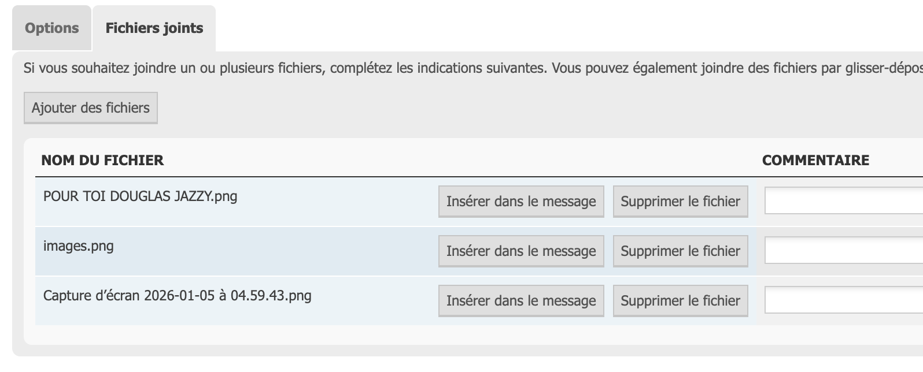
Task: Remove the images.png attachment
Action: pyautogui.click(x=680, y=251)
